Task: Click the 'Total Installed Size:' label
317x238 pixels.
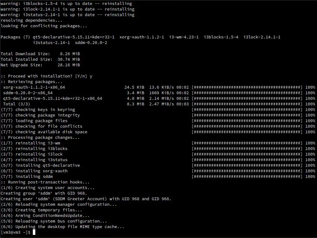Action: tap(27, 59)
